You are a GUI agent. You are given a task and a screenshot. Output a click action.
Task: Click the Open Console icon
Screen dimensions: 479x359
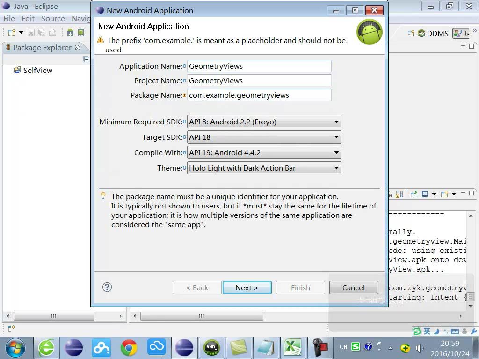click(x=445, y=194)
